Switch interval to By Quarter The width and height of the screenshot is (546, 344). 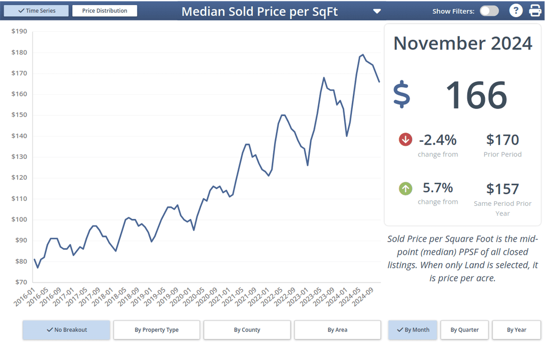click(465, 330)
